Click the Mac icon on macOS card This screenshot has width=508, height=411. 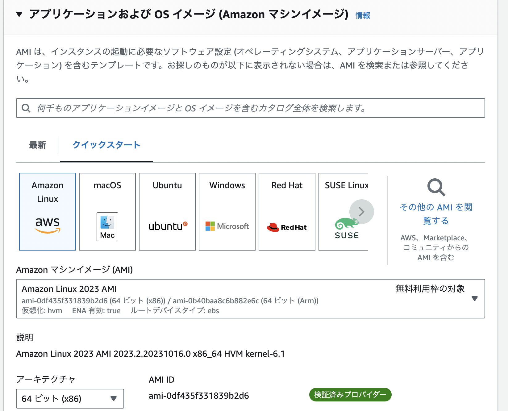(107, 227)
